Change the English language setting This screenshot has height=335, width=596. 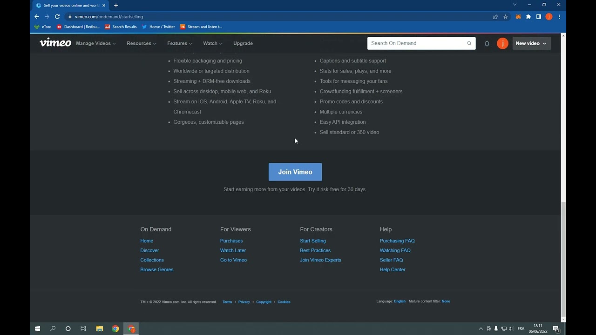tap(400, 301)
